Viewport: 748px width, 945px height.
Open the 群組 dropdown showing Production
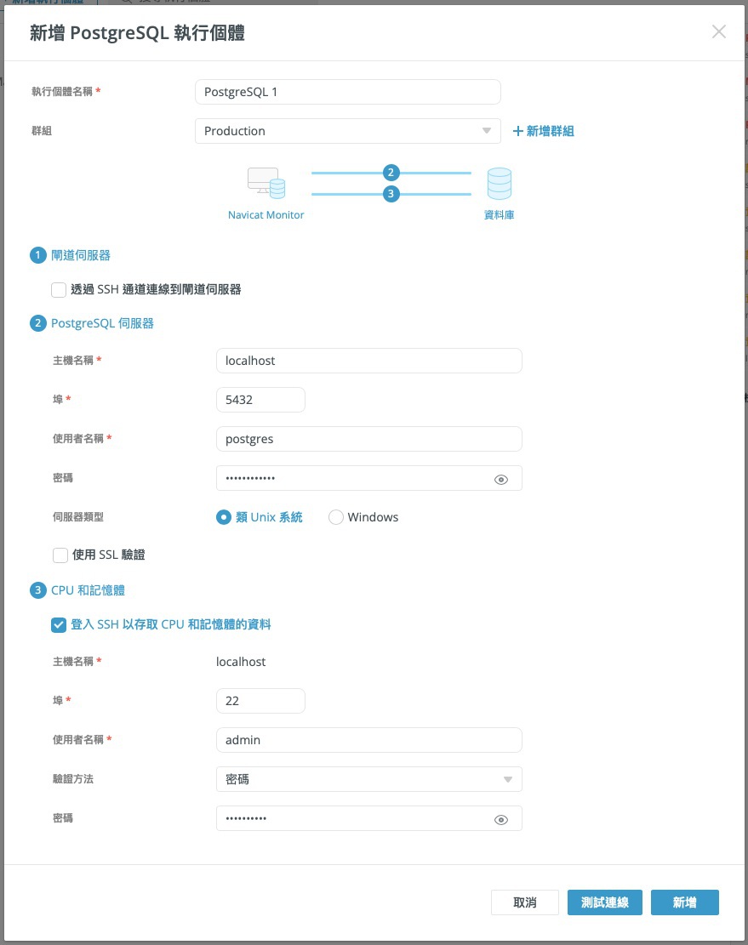[347, 131]
